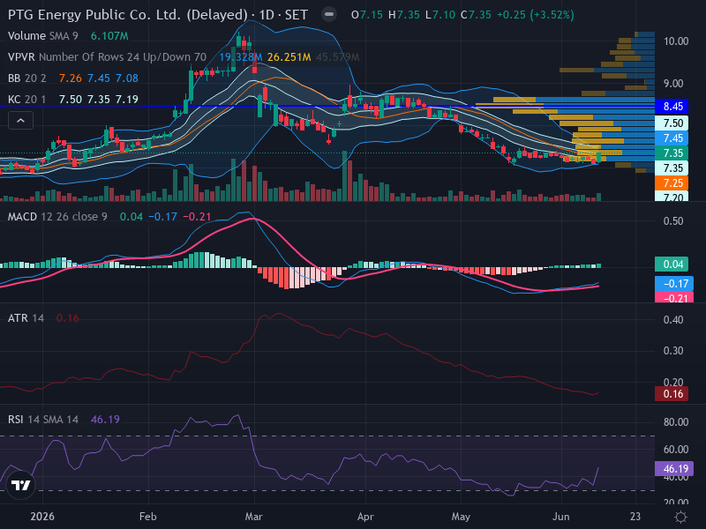706x529 pixels.
Task: Click the 10.00 price scale label
Action: pos(676,41)
